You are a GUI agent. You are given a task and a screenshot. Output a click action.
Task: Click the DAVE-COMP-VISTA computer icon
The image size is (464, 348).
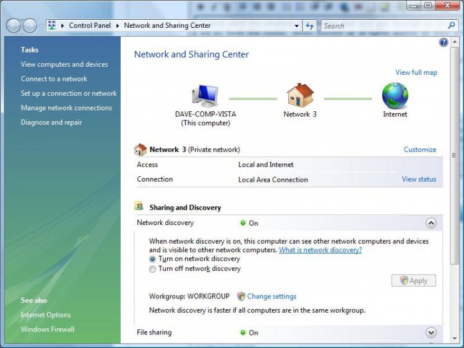205,96
